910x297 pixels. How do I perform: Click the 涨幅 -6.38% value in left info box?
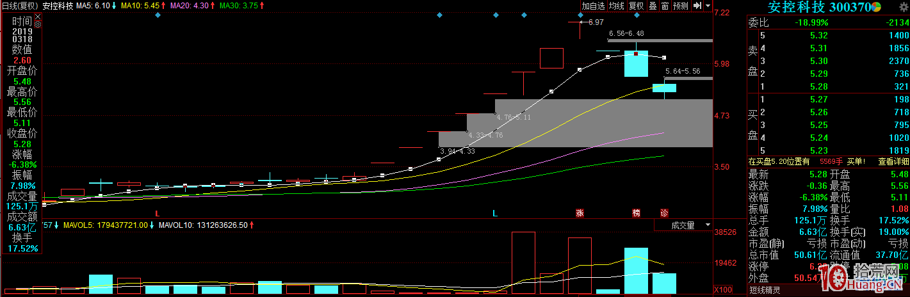click(x=21, y=164)
